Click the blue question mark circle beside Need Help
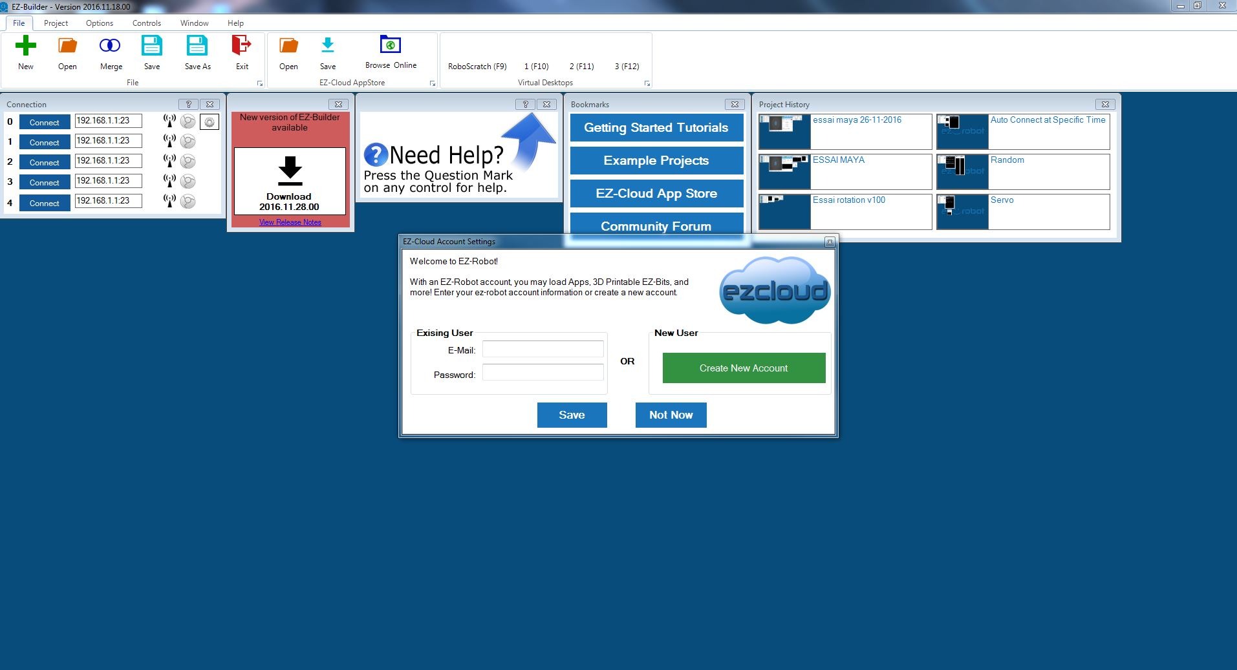1237x670 pixels. pos(376,155)
